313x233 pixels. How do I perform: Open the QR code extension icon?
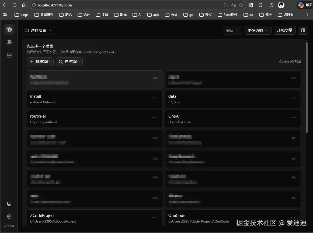[x=251, y=5]
